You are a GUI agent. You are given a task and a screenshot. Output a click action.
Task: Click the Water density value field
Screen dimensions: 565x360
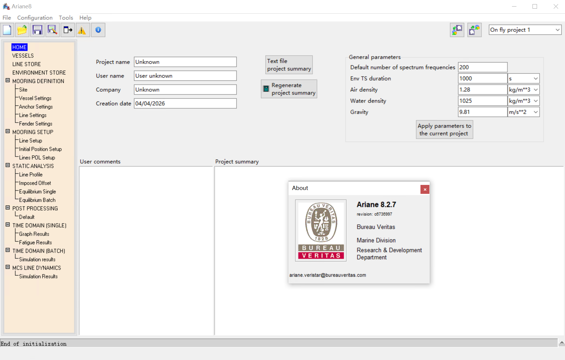point(483,101)
